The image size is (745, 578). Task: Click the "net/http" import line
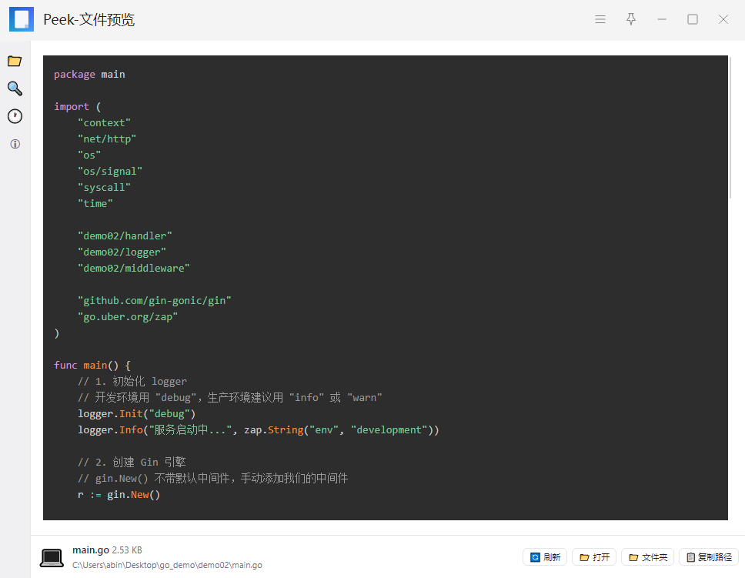coord(107,139)
